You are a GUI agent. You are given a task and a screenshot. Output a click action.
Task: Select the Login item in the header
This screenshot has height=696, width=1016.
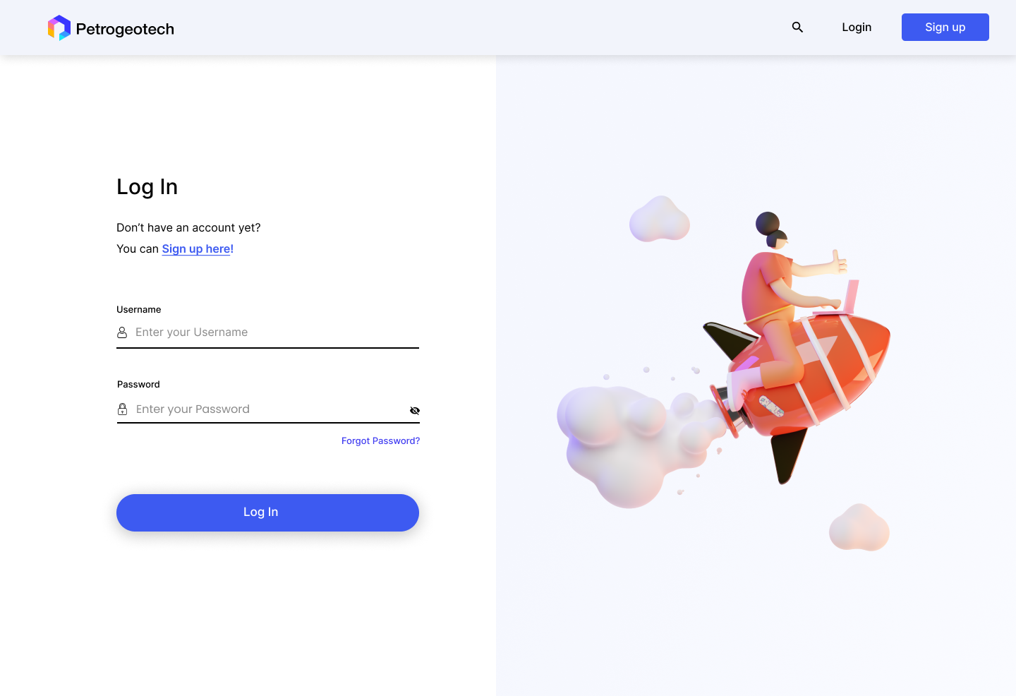click(857, 28)
